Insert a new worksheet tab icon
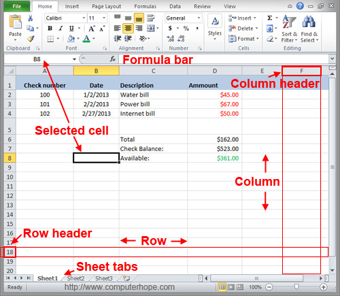The height and width of the screenshot is (296, 340). (126, 278)
